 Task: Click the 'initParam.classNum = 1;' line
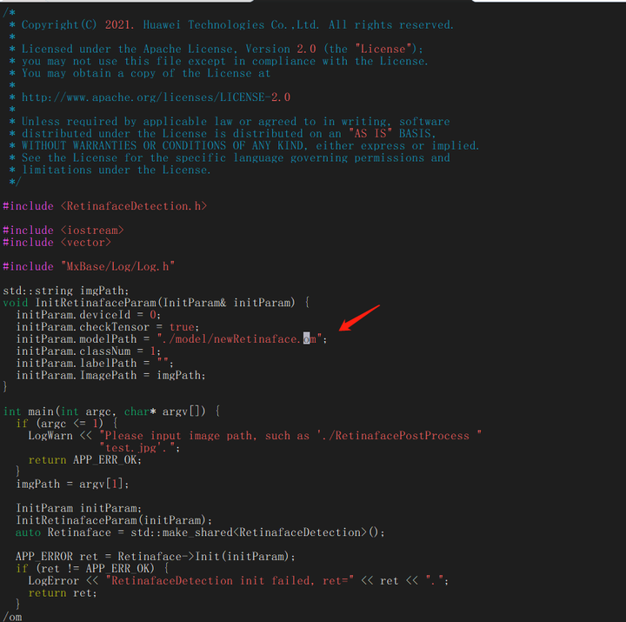coord(88,351)
